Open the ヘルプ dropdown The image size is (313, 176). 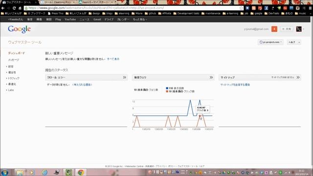[294, 43]
